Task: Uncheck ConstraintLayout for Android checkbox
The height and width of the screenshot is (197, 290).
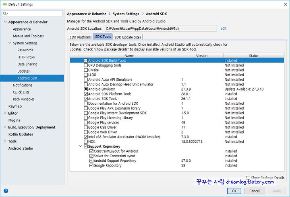Action: (x=91, y=151)
